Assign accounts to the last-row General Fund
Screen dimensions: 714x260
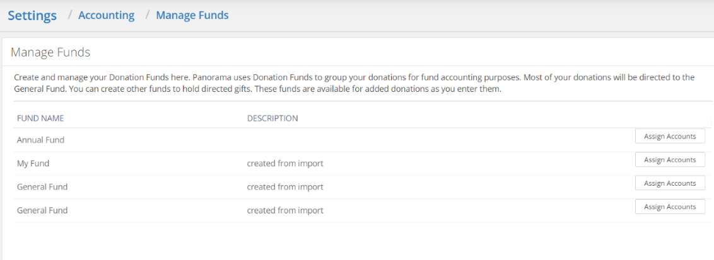point(670,206)
